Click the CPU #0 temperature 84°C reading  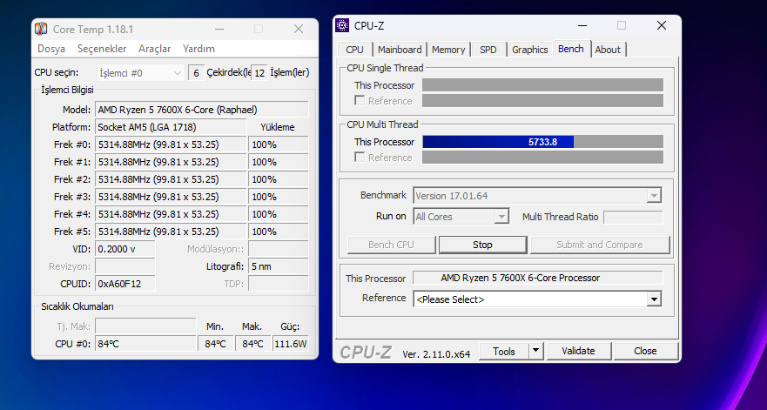pos(145,344)
